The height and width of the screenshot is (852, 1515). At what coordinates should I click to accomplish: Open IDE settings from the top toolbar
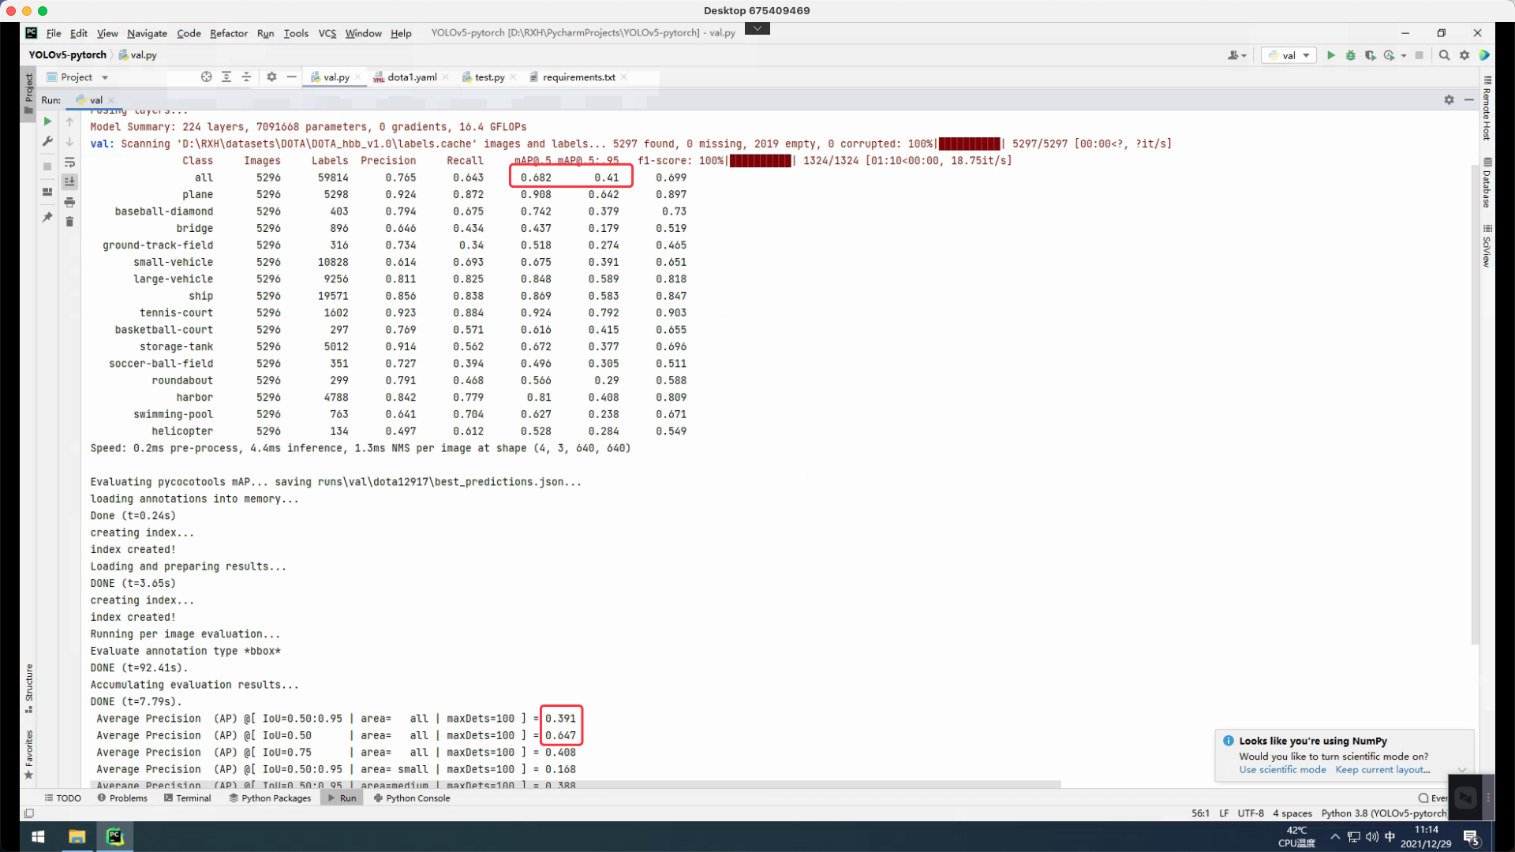(1464, 55)
